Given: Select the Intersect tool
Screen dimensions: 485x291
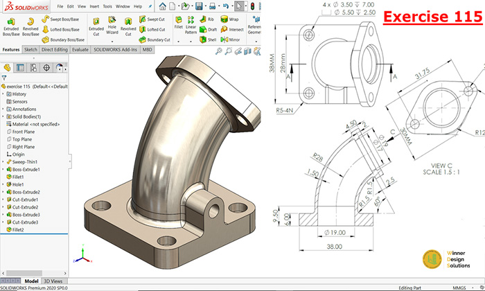Looking at the screenshot, I should [x=232, y=29].
